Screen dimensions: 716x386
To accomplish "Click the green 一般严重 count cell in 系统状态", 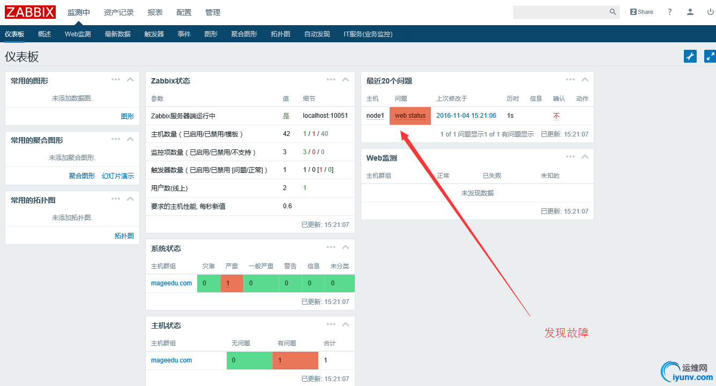I will click(261, 283).
